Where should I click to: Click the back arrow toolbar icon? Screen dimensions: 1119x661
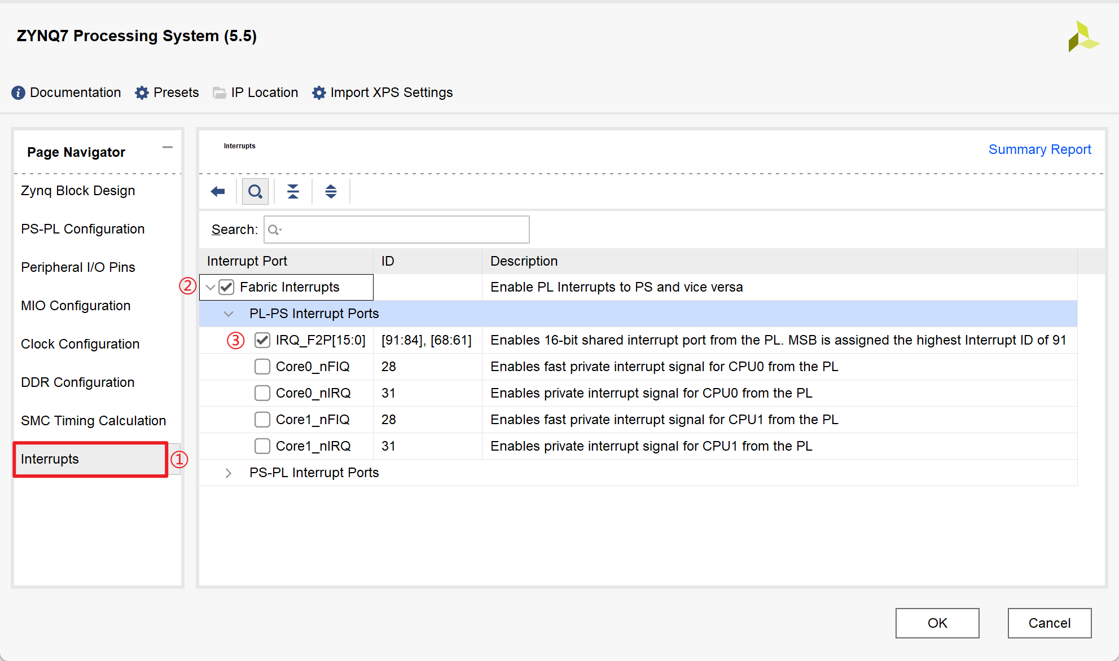tap(218, 192)
